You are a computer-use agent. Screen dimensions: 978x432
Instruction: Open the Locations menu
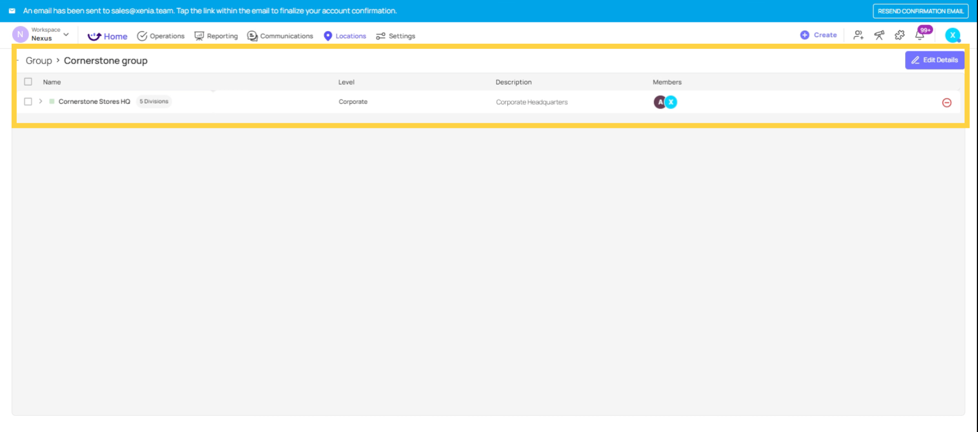pos(345,36)
